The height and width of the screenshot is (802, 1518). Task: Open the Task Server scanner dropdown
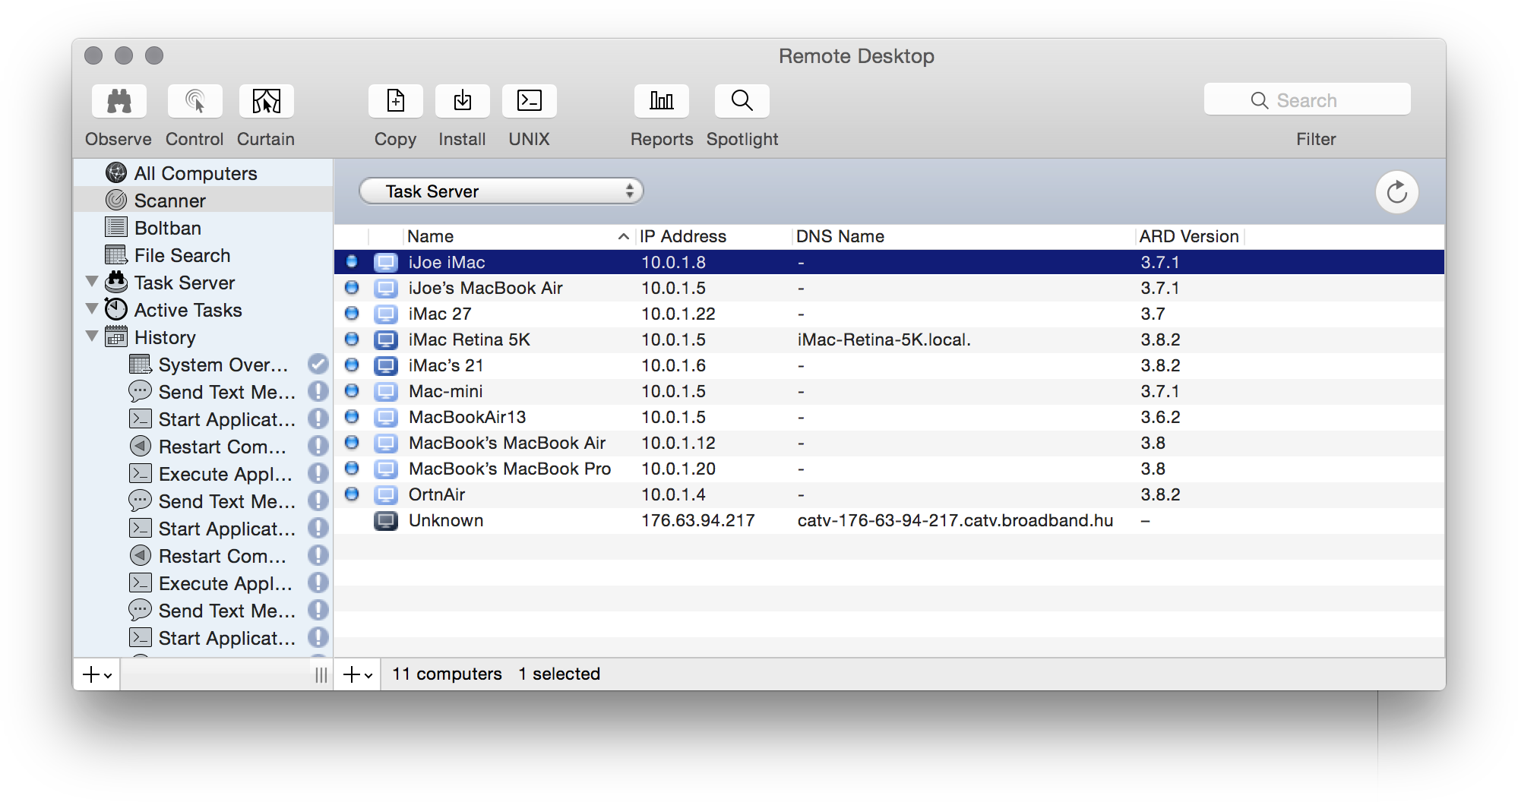coord(501,191)
